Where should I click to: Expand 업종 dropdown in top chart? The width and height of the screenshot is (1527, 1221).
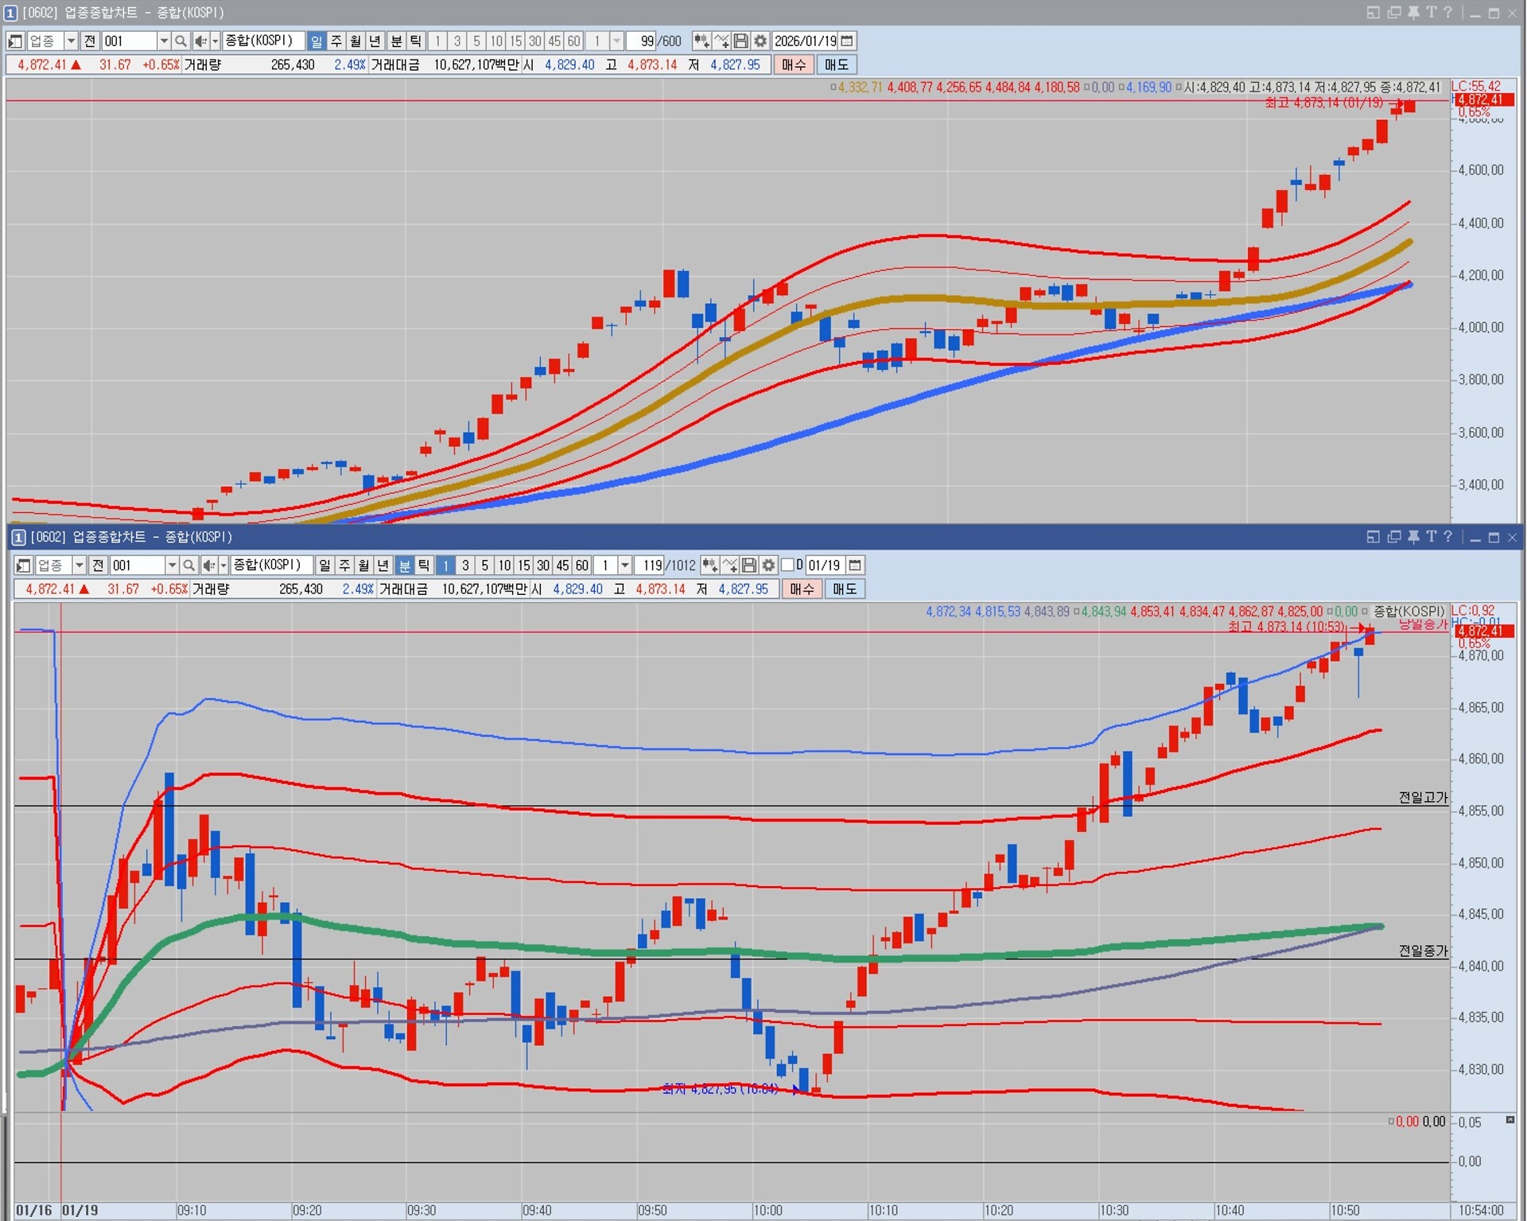click(71, 41)
